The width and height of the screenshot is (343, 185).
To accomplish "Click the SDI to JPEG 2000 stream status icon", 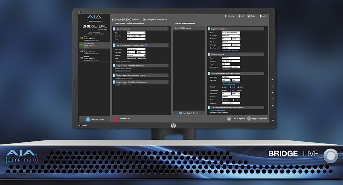I will tap(82, 45).
